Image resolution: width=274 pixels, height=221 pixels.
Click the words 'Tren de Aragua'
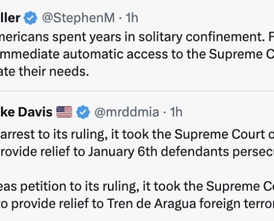point(152,204)
